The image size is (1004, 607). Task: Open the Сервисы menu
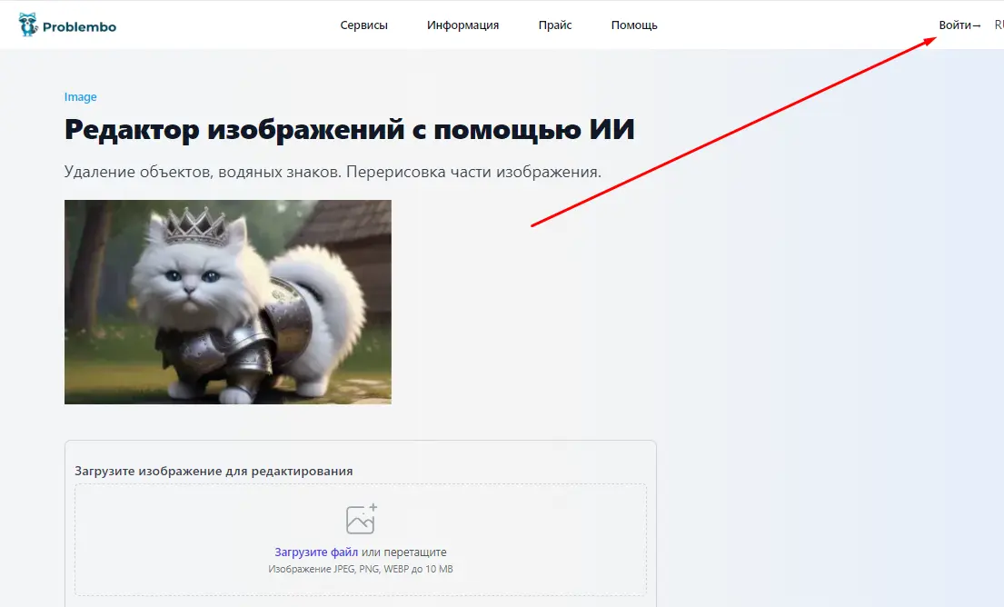pos(363,25)
